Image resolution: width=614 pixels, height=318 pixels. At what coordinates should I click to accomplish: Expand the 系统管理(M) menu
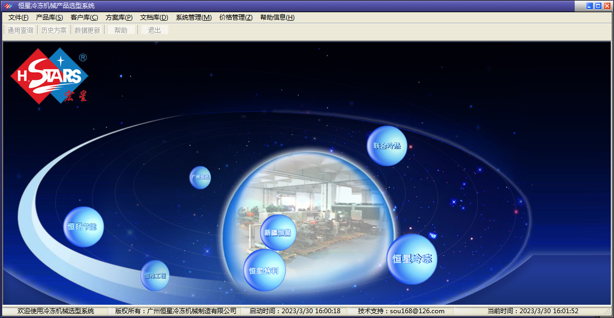click(193, 18)
